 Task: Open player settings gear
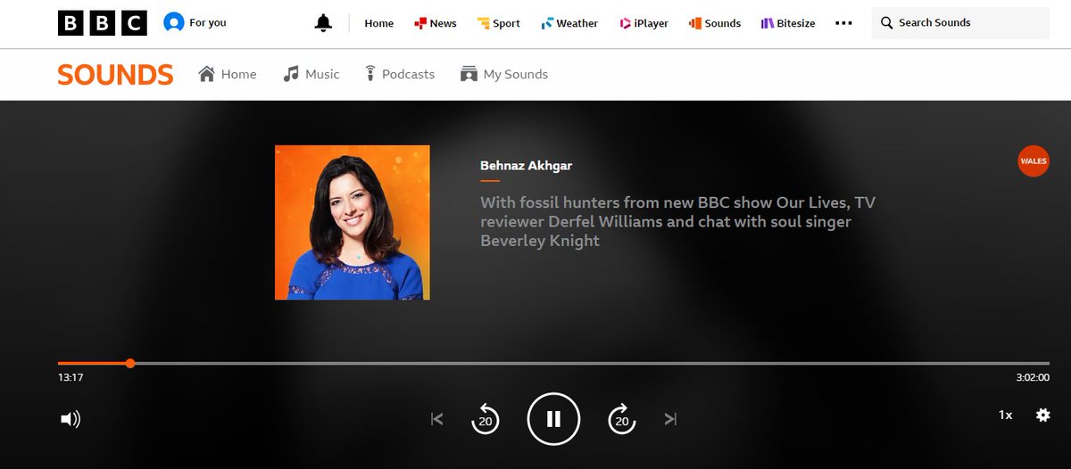[1042, 415]
